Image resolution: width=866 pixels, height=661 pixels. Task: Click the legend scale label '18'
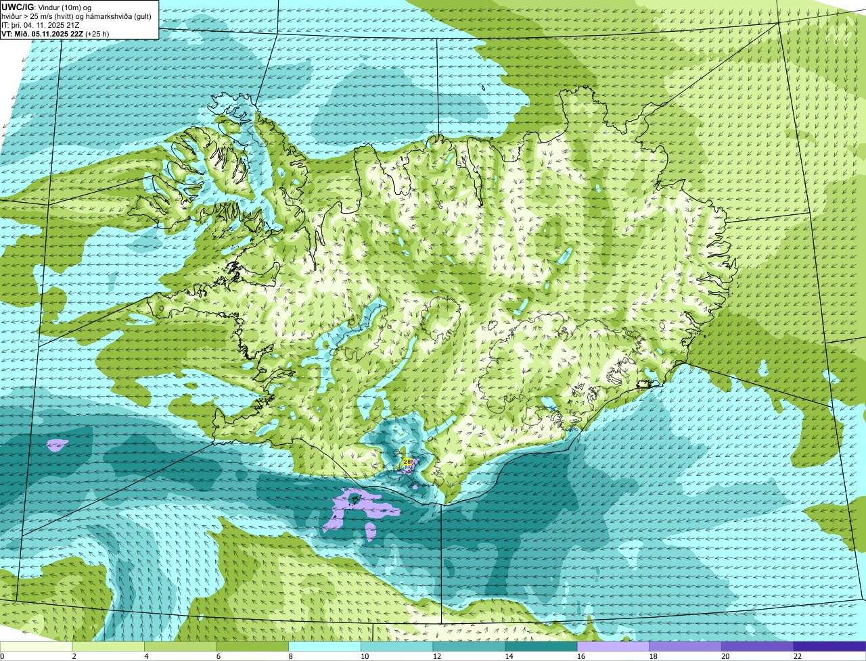(653, 656)
